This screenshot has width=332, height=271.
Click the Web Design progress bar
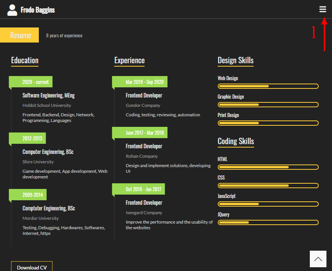tap(268, 86)
